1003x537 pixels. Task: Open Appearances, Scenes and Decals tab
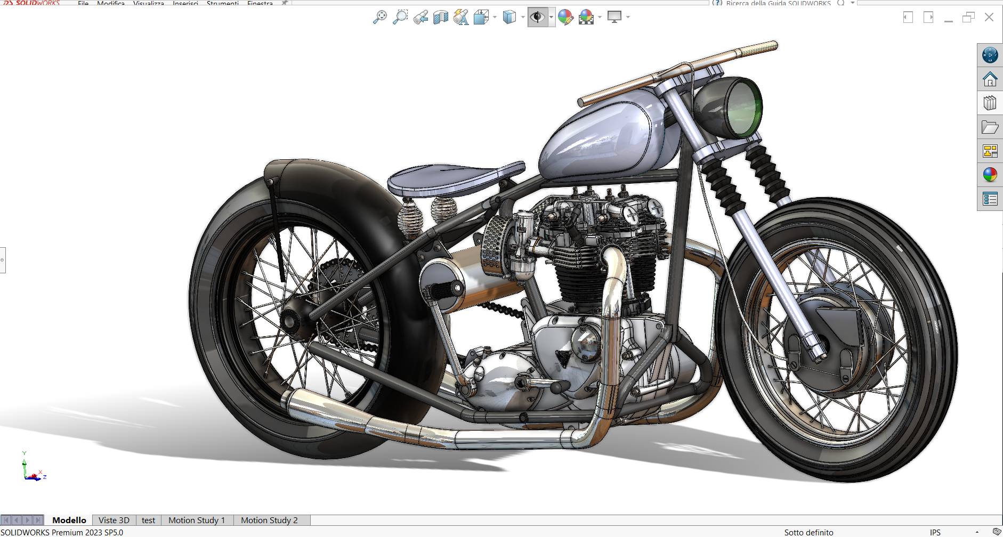tap(990, 175)
